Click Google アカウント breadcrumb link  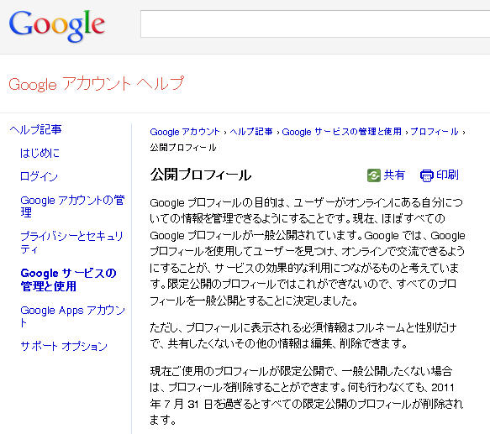[x=185, y=132]
